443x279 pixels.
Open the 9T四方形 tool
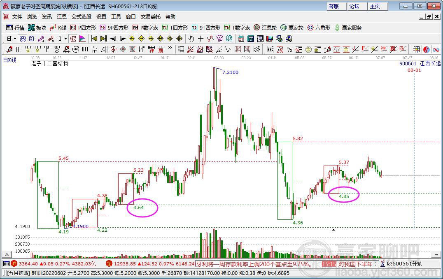206,28
